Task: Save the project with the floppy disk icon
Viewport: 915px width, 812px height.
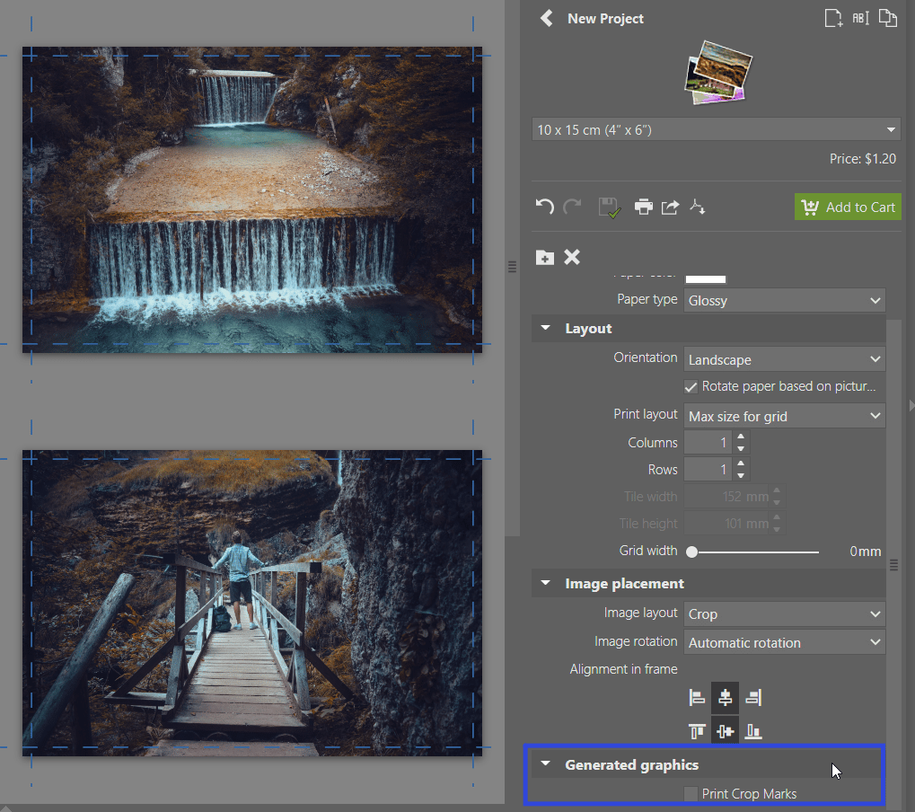Action: click(x=609, y=207)
